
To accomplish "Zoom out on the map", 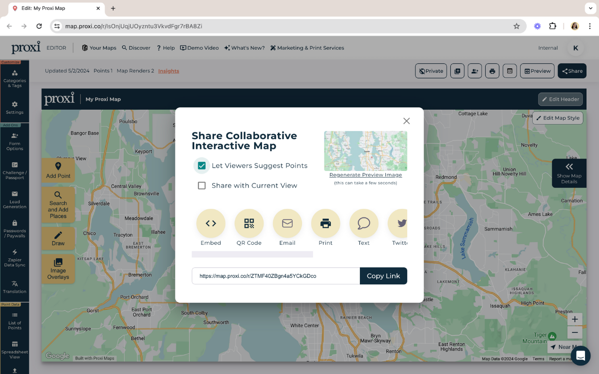I will [575, 333].
